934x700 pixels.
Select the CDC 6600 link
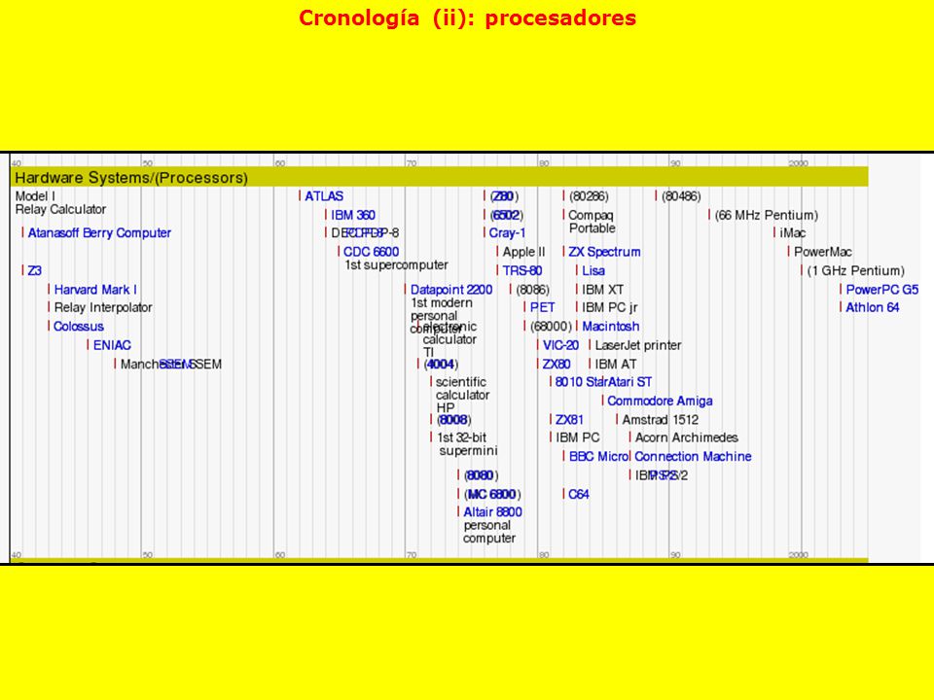371,252
